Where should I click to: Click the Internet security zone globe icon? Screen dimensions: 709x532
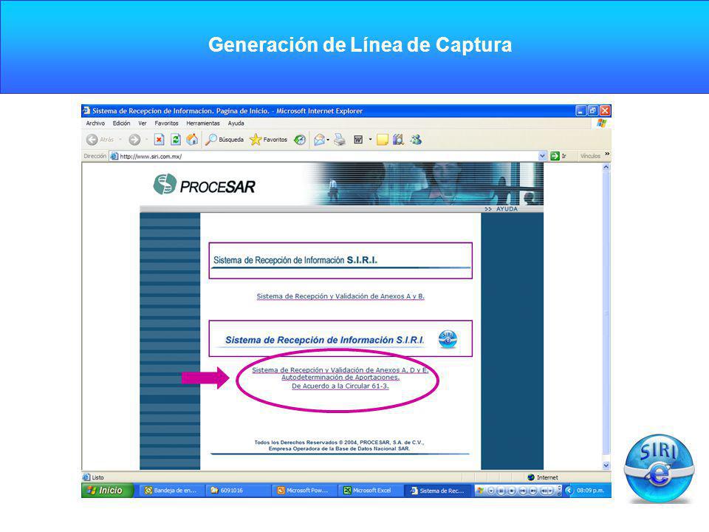[x=531, y=477]
